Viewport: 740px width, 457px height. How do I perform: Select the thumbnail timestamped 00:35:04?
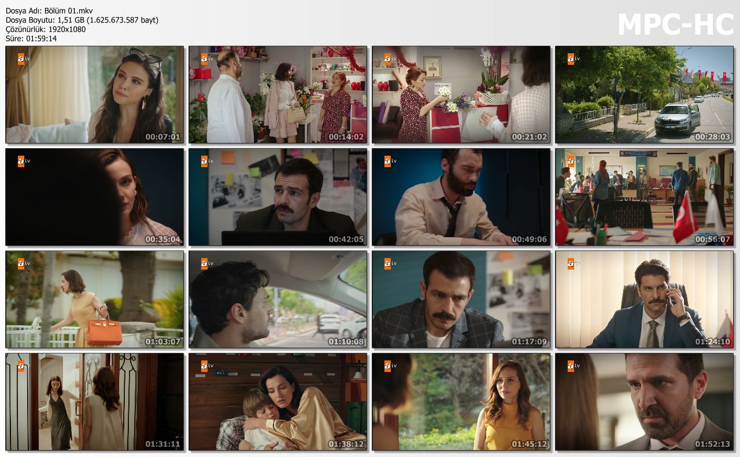(x=95, y=197)
